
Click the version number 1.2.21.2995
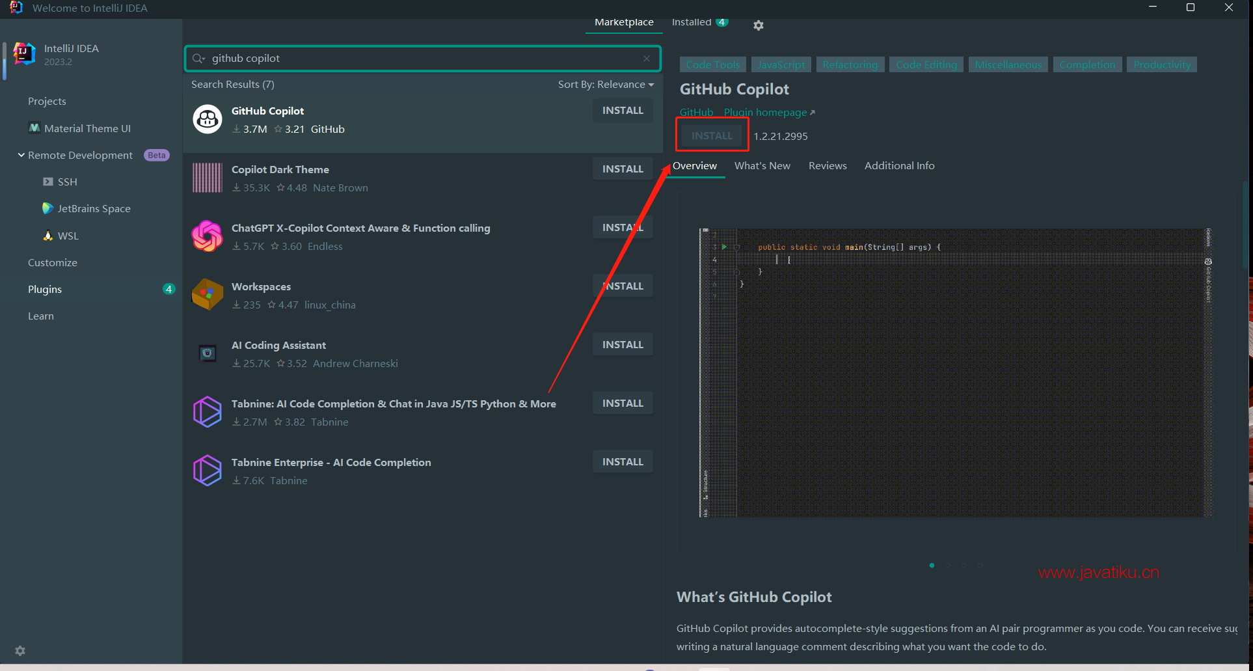[x=781, y=137]
